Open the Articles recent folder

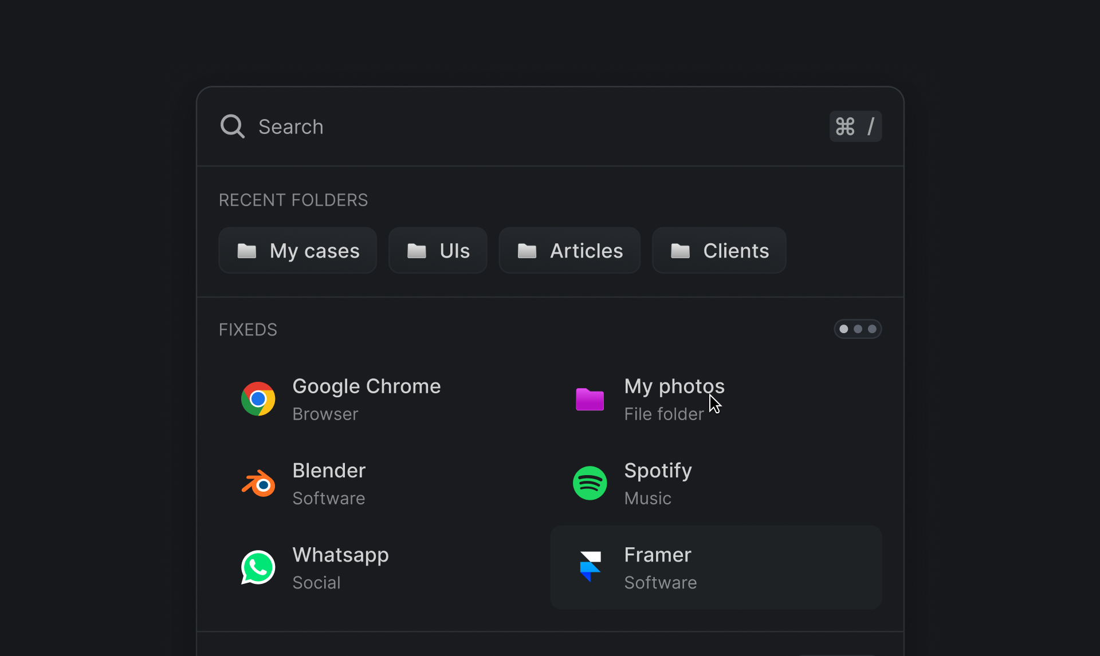click(x=569, y=251)
